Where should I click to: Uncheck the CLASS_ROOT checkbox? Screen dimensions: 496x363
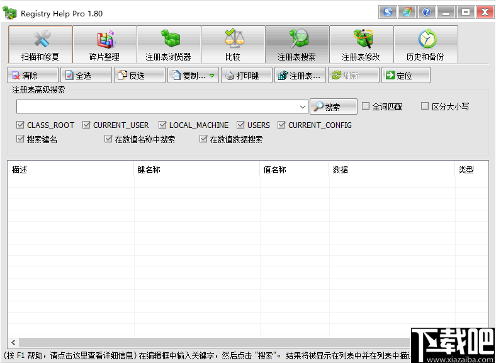[x=45, y=125]
